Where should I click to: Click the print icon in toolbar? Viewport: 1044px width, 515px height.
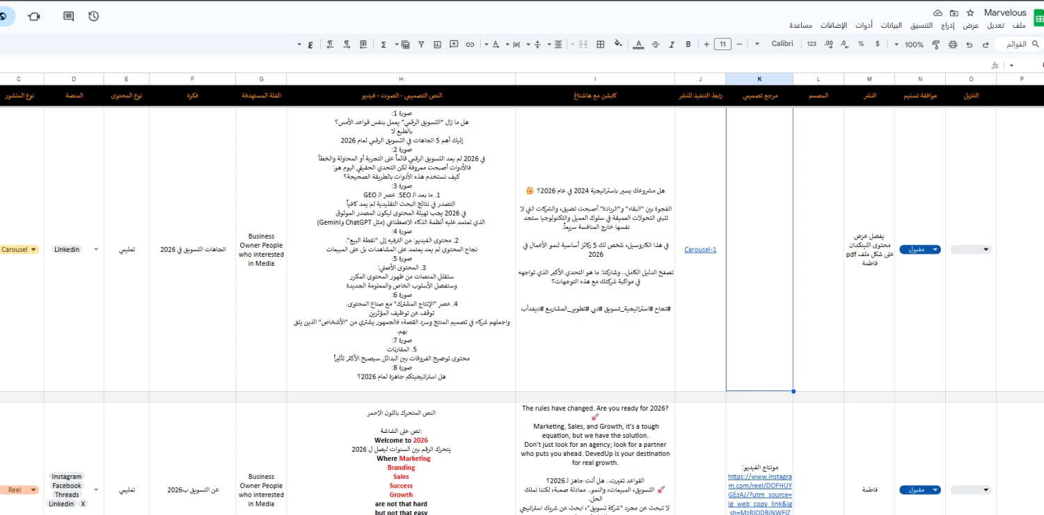pyautogui.click(x=953, y=44)
